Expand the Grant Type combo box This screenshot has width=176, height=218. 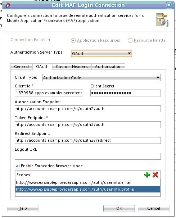(101, 78)
